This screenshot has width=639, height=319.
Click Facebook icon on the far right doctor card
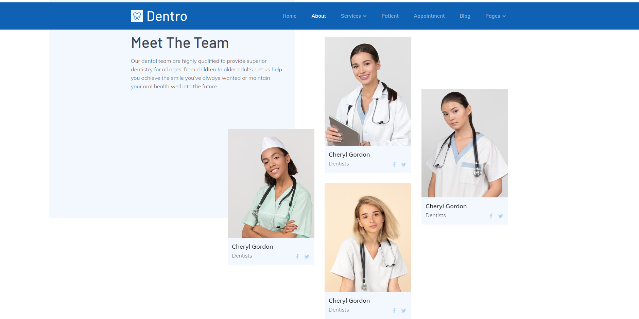491,216
